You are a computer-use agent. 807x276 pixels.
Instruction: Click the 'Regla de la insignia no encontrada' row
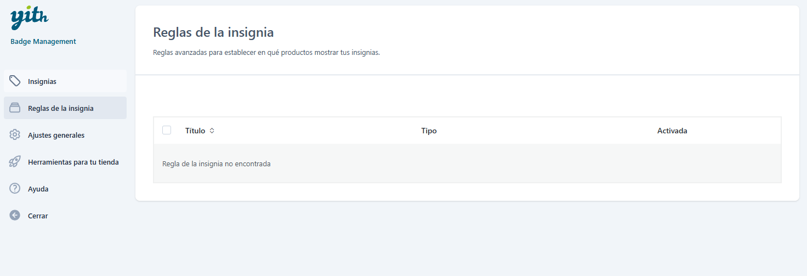pyautogui.click(x=217, y=164)
